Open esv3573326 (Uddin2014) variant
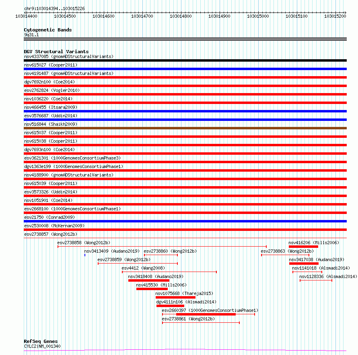 click(x=51, y=192)
